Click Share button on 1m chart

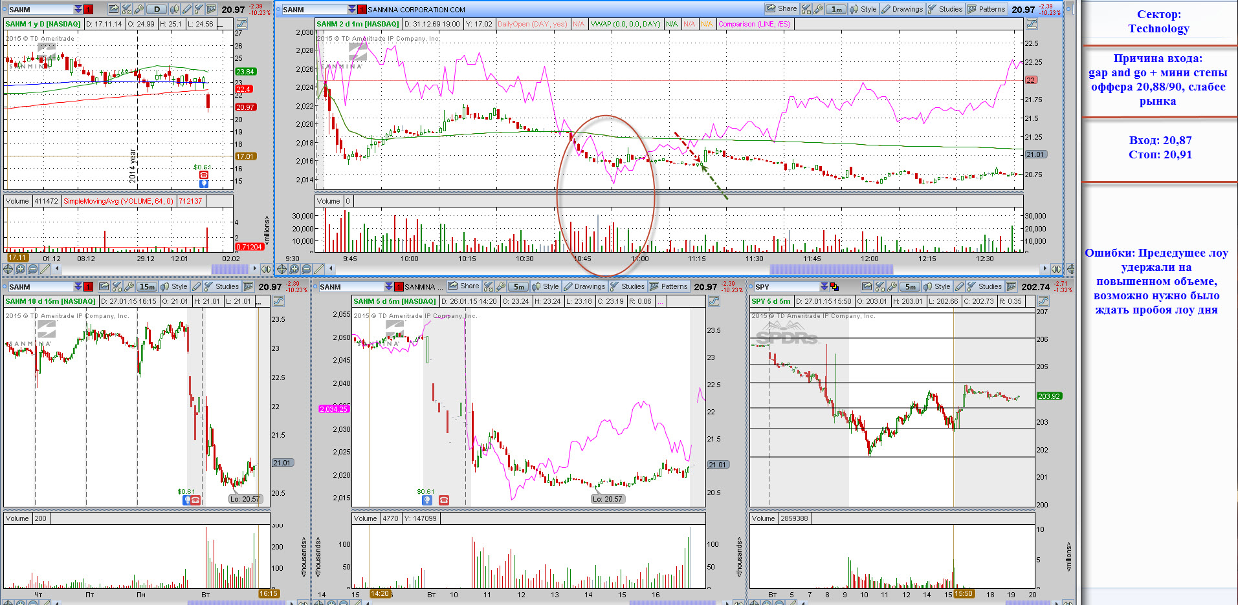pyautogui.click(x=782, y=9)
